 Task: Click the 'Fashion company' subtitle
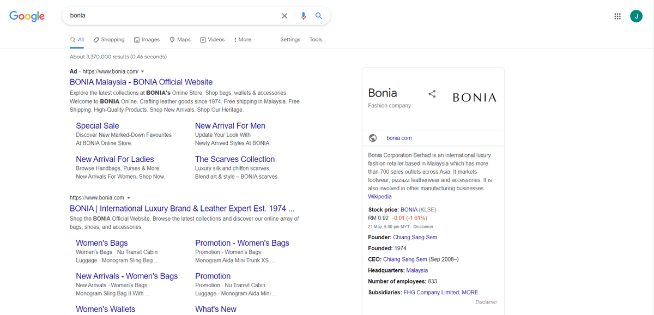(x=389, y=106)
